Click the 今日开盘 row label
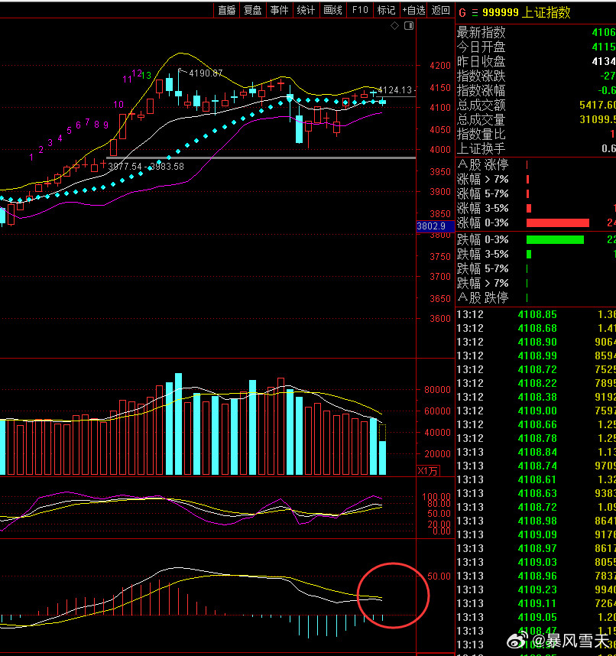The height and width of the screenshot is (656, 616). click(481, 47)
